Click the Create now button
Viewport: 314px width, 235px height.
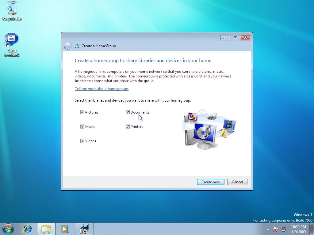[x=210, y=182]
